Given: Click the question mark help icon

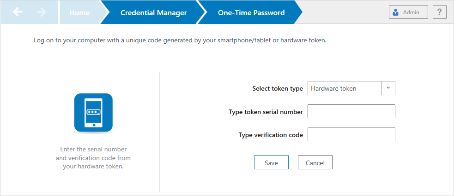Looking at the screenshot, I should point(439,12).
